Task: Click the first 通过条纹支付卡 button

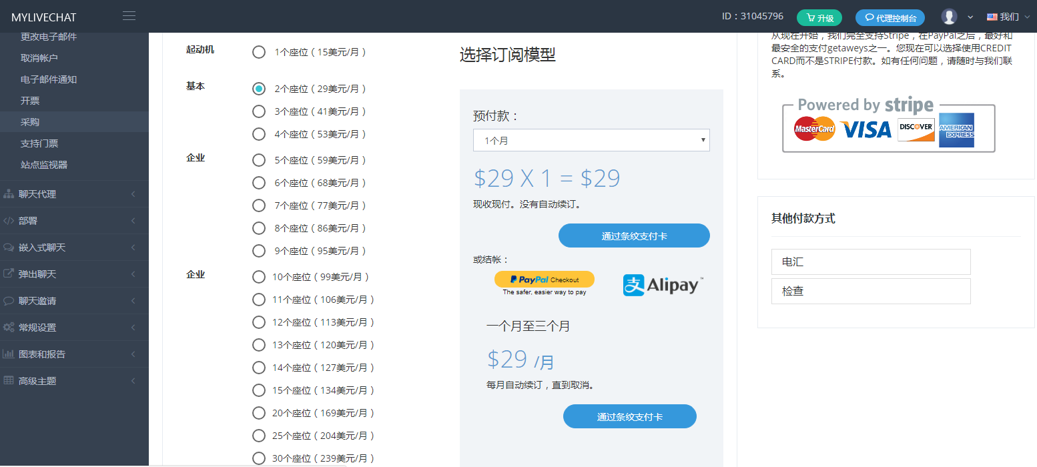Action: coord(633,236)
